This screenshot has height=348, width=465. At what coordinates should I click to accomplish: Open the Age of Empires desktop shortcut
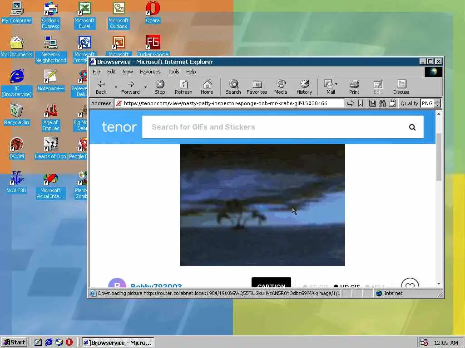[x=50, y=117]
